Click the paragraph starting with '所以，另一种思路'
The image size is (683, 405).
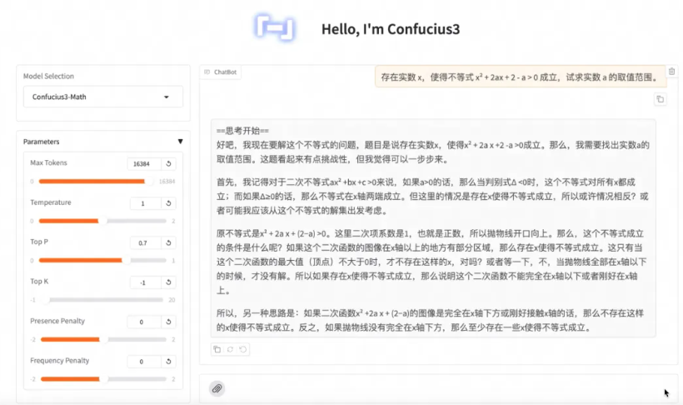pyautogui.click(x=431, y=320)
